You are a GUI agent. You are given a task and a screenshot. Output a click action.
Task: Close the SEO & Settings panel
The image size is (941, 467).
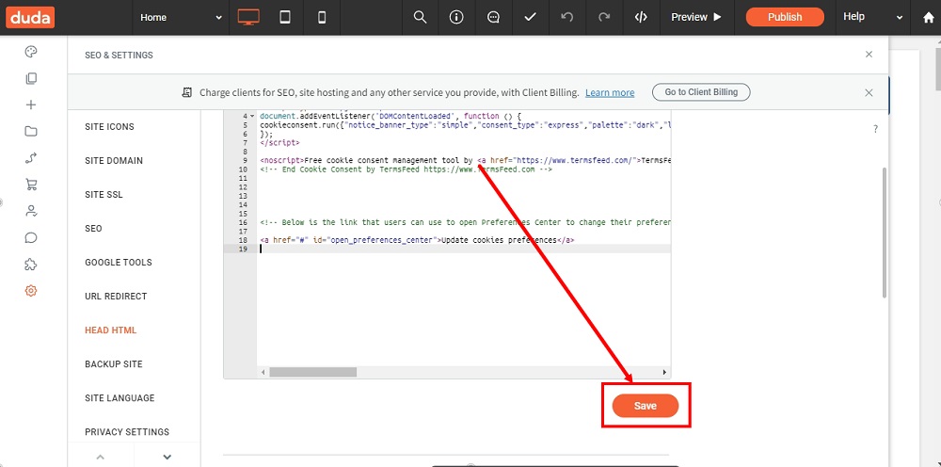869,54
